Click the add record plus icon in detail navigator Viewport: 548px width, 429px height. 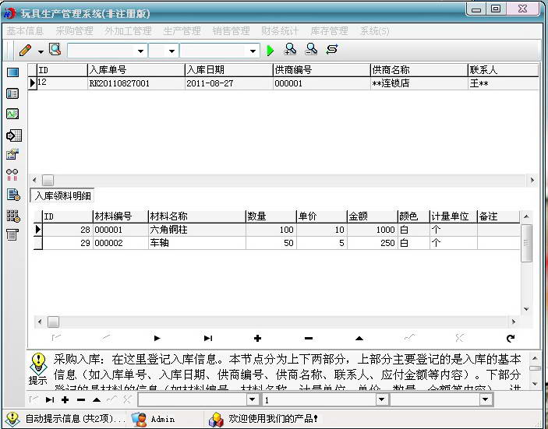click(x=258, y=338)
